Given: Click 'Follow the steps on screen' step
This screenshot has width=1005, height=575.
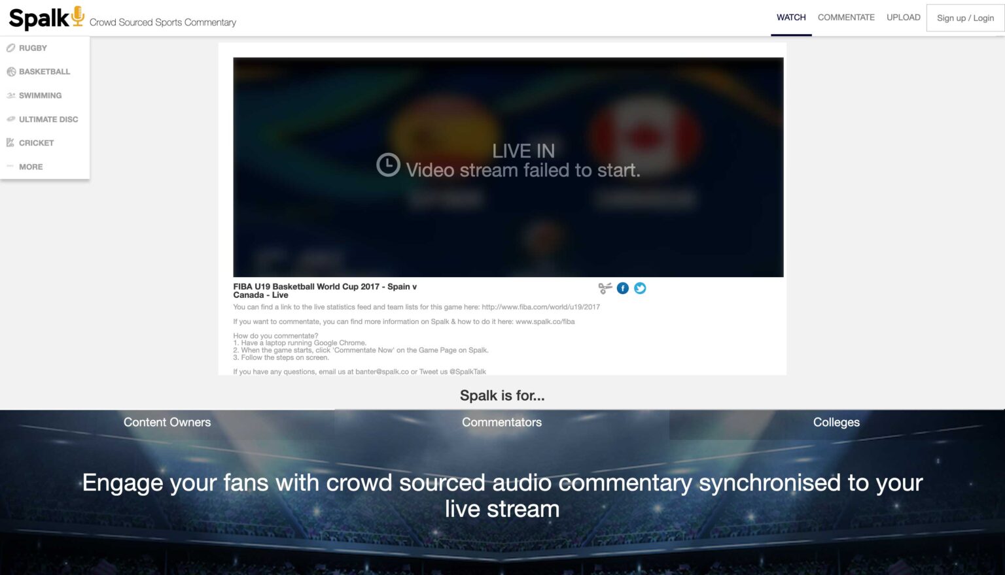Looking at the screenshot, I should pyautogui.click(x=281, y=357).
